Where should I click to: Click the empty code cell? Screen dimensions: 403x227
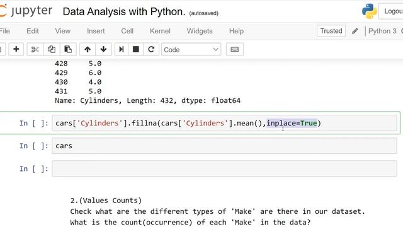(x=224, y=168)
